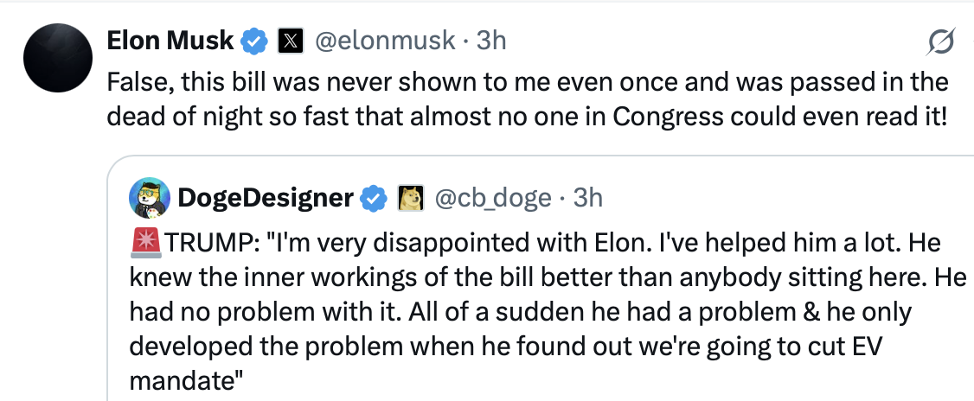Click the X affiliate badge next to Elon Musk

pos(290,41)
